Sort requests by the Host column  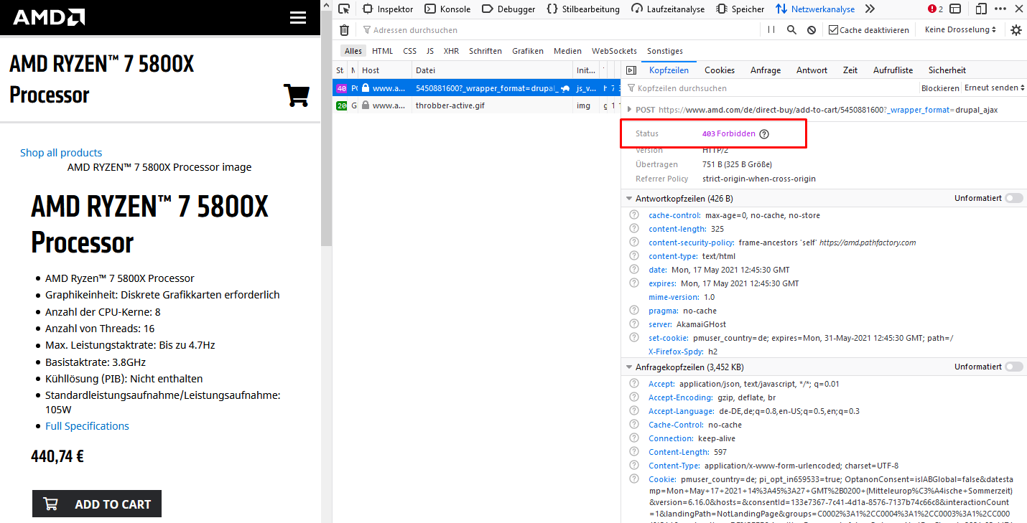coord(385,70)
